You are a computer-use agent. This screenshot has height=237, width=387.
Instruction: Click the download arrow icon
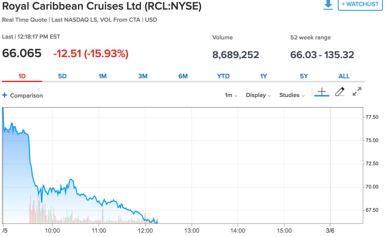[x=328, y=5]
